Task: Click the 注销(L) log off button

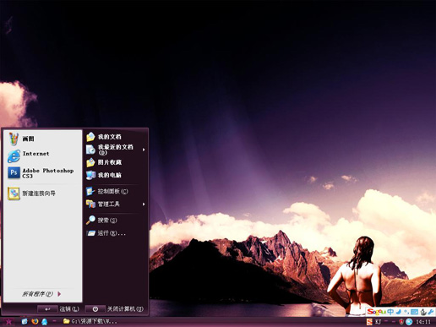Action: pos(58,309)
